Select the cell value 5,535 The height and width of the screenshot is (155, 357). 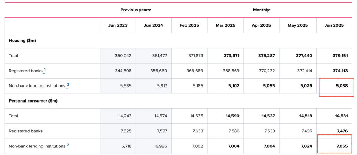[126, 86]
